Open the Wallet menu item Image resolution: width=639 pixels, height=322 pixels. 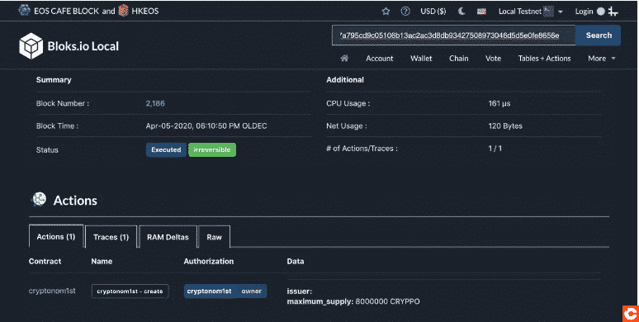(x=421, y=59)
